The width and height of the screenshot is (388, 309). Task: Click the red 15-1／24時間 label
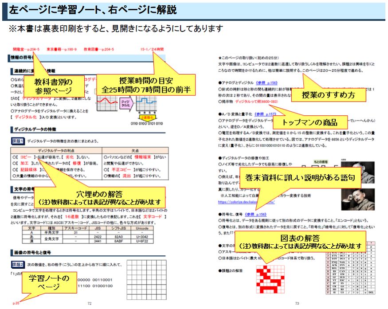[152, 49]
